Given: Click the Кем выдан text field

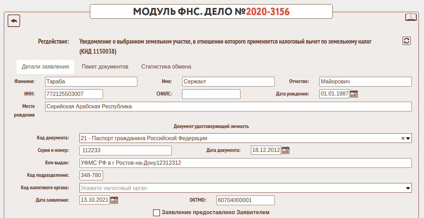Looking at the screenshot, I should pyautogui.click(x=245, y=163).
